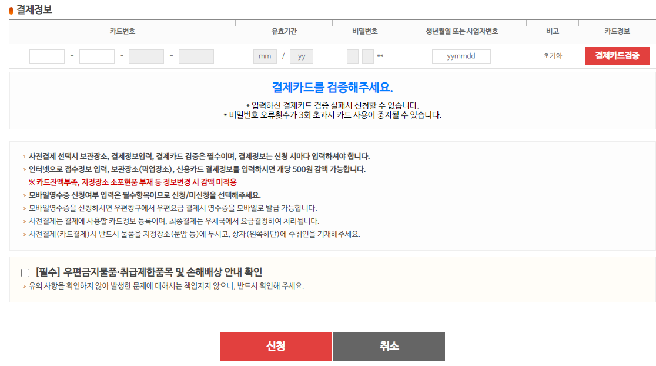
Task: Click the mm expiration month field
Action: [265, 56]
